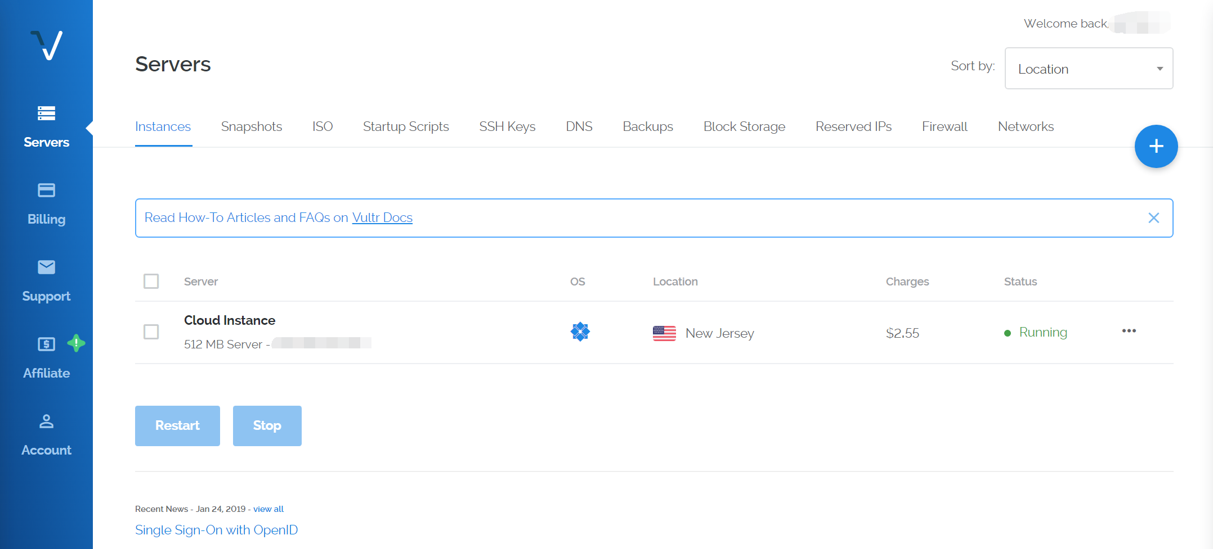The image size is (1213, 549).
Task: Click the OS column header
Action: pos(578,282)
